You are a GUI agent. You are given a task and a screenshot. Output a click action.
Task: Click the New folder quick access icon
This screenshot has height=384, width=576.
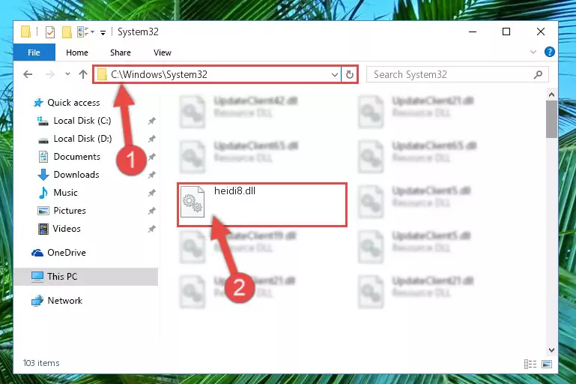click(x=67, y=32)
